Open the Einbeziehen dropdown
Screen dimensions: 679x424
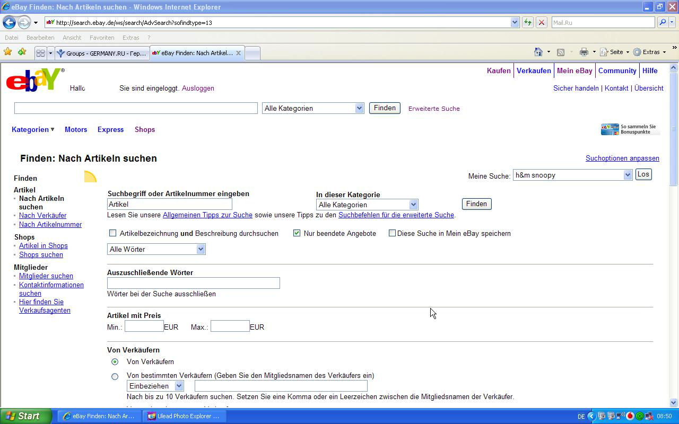point(155,386)
